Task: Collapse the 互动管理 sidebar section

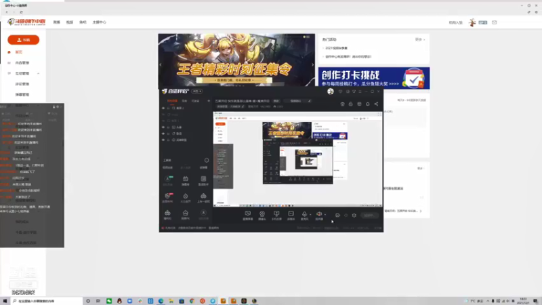Action: click(39, 74)
